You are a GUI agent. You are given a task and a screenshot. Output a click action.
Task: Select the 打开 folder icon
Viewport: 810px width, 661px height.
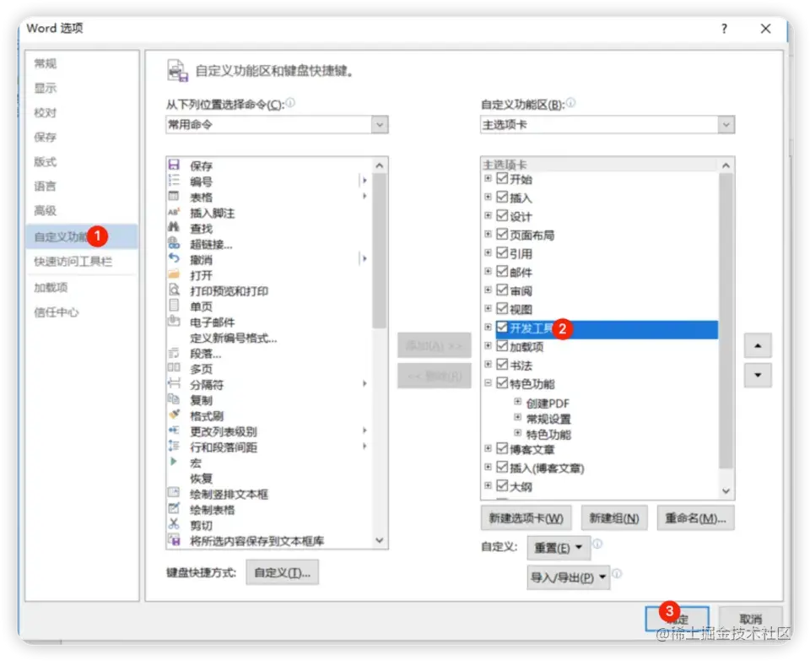tap(174, 274)
